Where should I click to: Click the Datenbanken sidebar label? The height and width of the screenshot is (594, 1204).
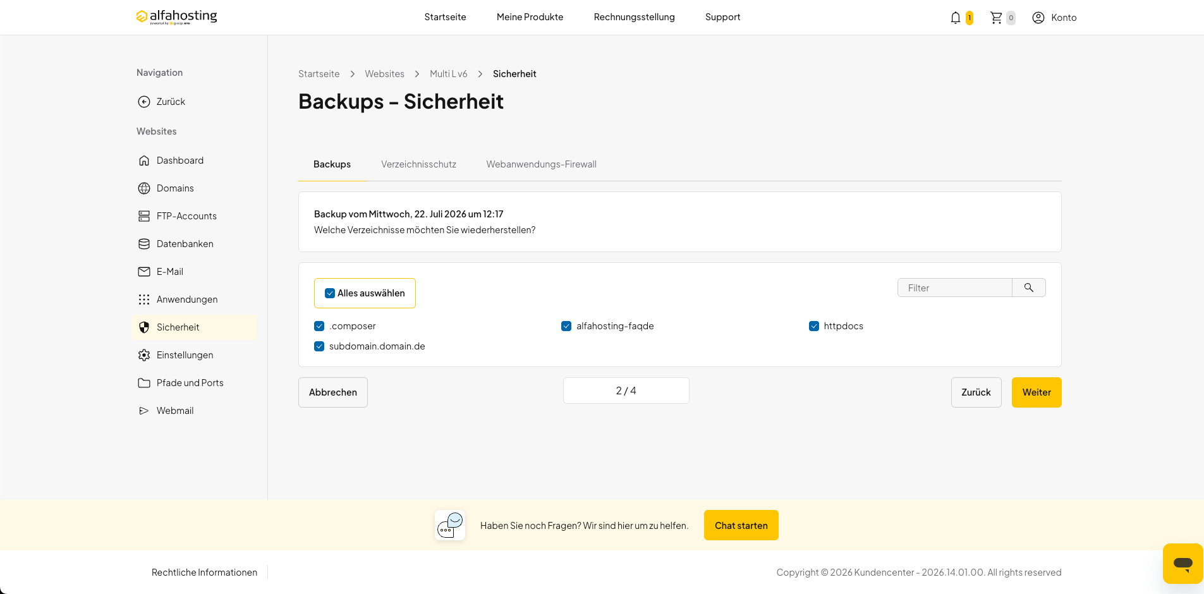185,244
